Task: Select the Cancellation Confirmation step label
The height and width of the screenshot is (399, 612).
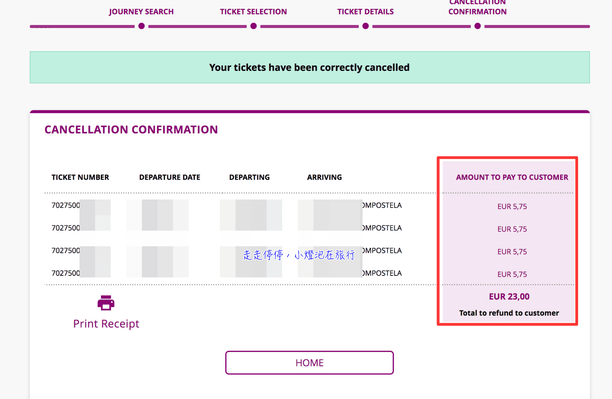Action: 478,7
